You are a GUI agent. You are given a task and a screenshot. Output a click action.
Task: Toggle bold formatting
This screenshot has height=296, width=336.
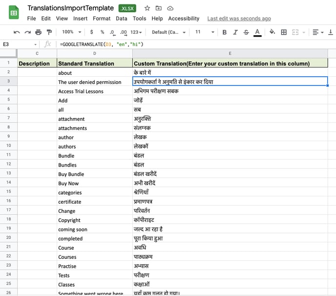coord(224,32)
